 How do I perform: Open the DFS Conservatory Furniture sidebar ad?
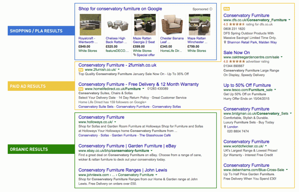(x=246, y=16)
